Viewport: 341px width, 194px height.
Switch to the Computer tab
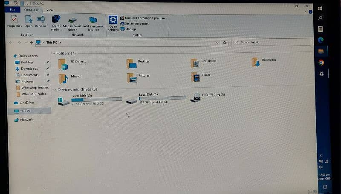click(x=31, y=10)
